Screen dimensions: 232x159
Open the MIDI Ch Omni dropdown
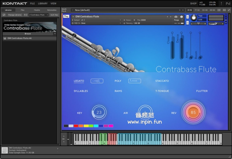(120, 23)
